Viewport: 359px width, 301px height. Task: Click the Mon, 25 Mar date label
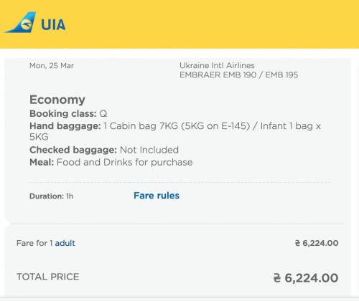click(x=52, y=66)
